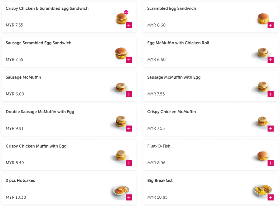This screenshot has width=280, height=206.
Task: Click the NEW badge on Crispy Chicken sandwich
Action: 126,12
